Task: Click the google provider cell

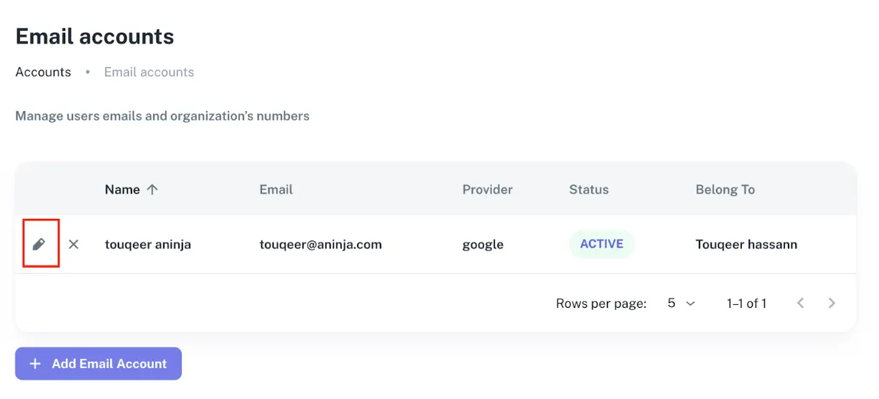Action: pos(483,245)
